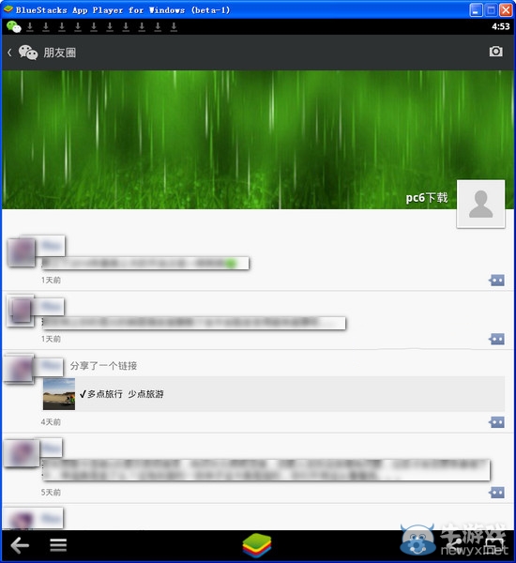
Task: Click the 分享了一个链接 label
Action: [103, 366]
